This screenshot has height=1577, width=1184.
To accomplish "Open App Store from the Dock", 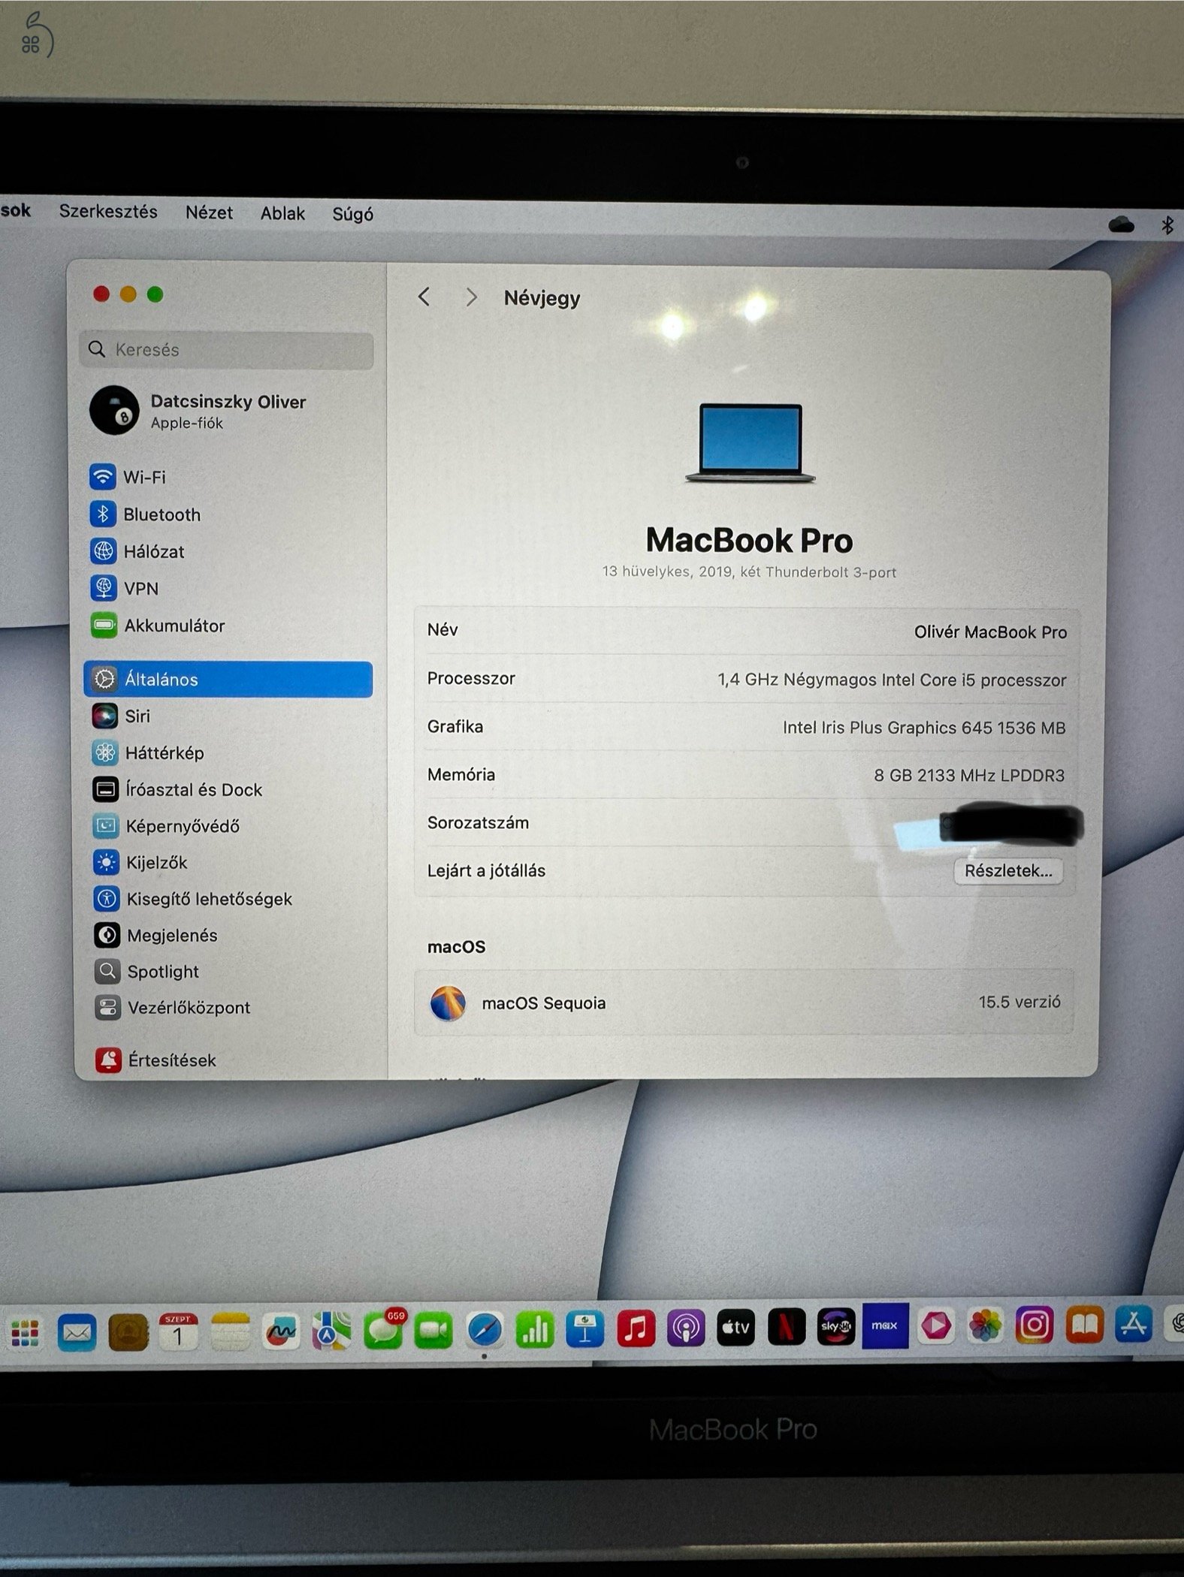I will [1134, 1324].
